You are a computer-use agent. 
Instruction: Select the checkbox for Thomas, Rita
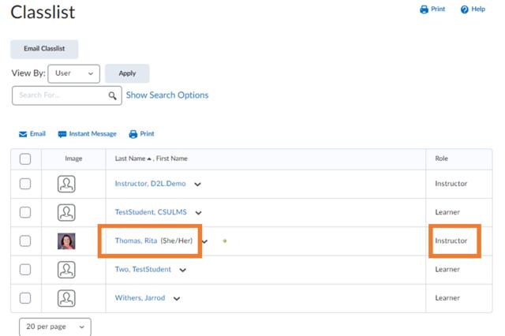point(25,241)
